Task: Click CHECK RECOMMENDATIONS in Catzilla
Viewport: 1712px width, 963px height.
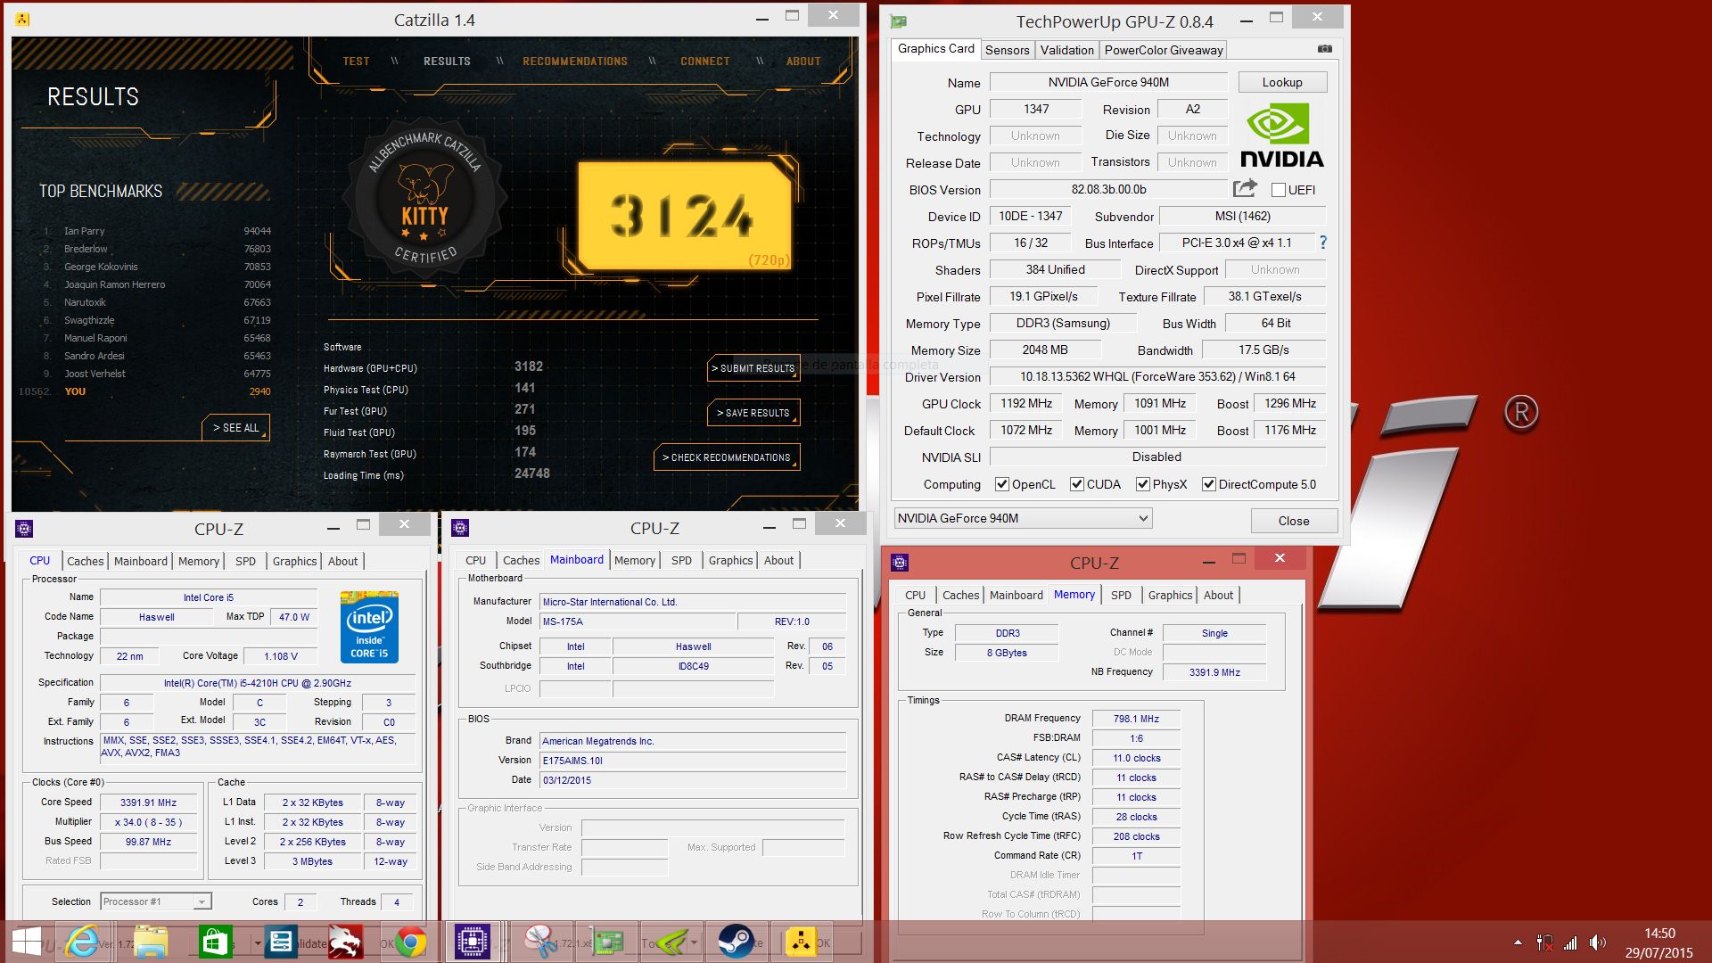Action: pyautogui.click(x=727, y=457)
